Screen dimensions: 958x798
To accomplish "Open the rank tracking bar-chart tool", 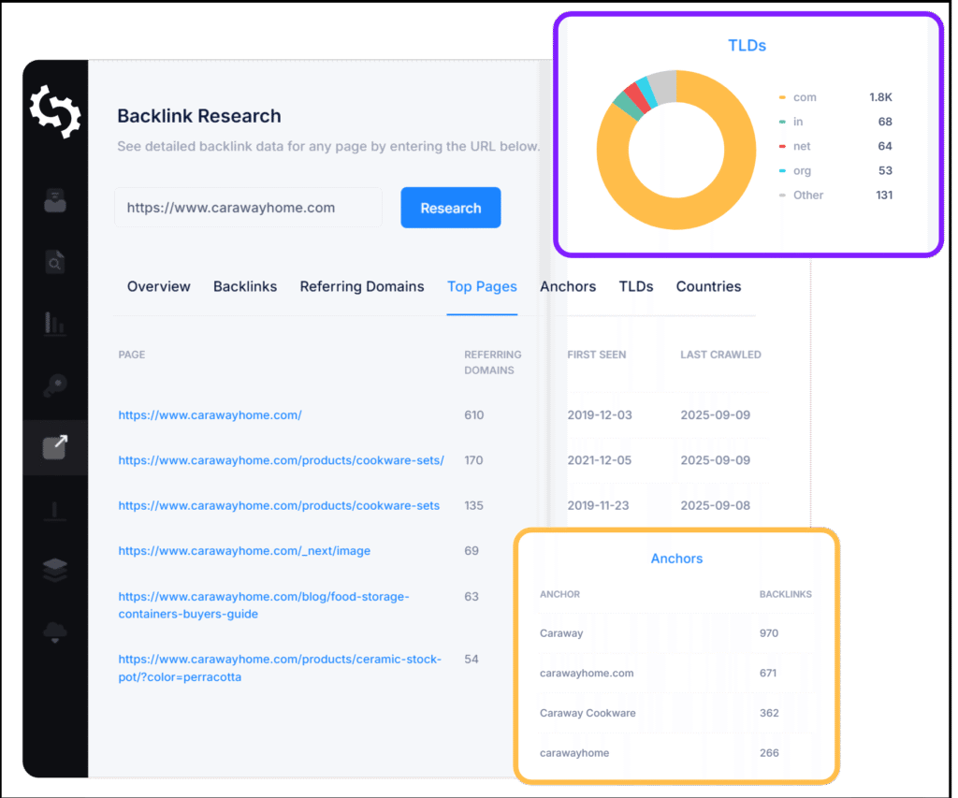I will tap(55, 323).
